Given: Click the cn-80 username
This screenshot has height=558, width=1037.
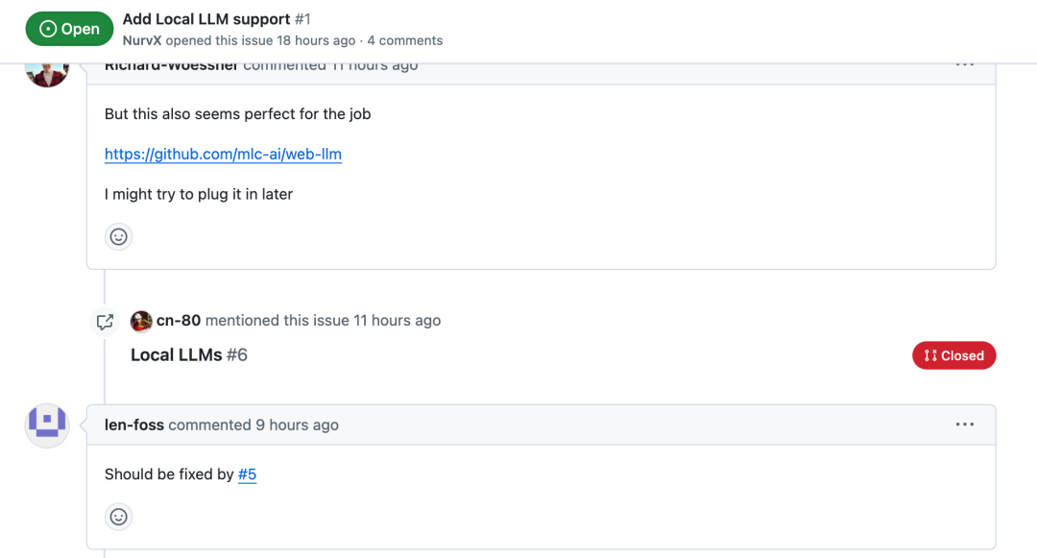Looking at the screenshot, I should click(x=178, y=321).
